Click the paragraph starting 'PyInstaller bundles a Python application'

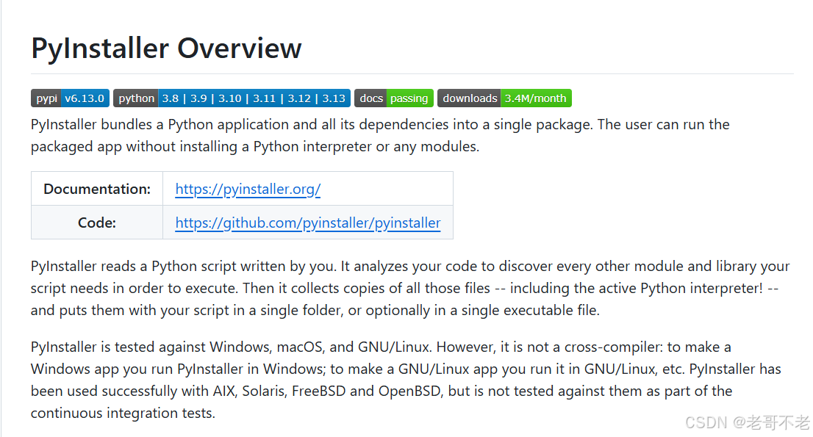pos(380,135)
